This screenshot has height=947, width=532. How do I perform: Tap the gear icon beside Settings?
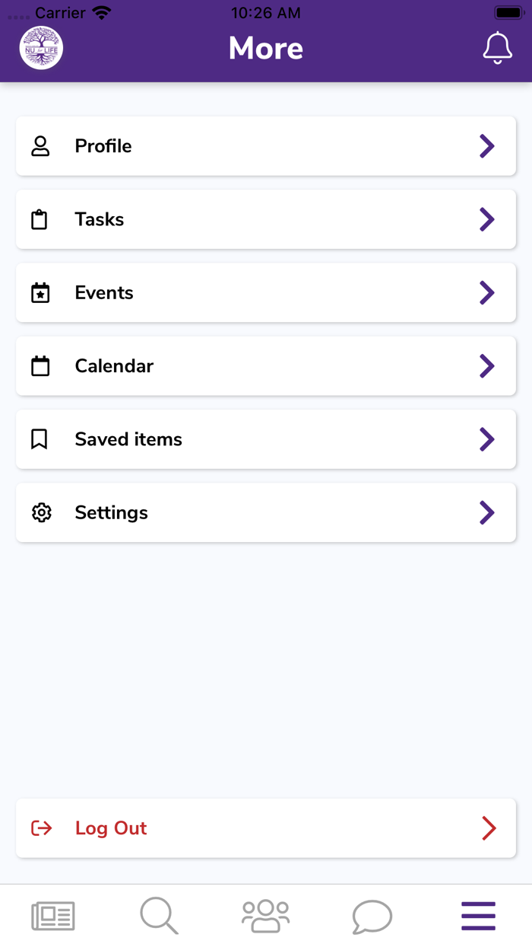41,513
